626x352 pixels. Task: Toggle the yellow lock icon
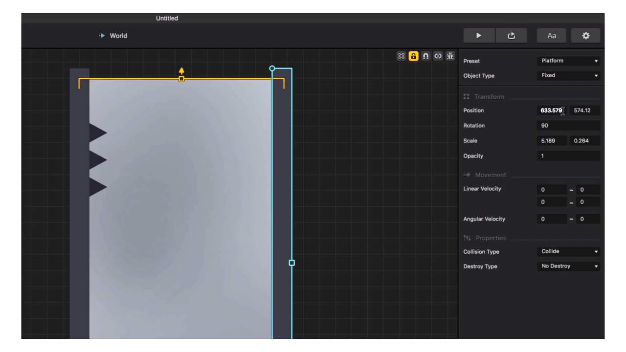414,56
